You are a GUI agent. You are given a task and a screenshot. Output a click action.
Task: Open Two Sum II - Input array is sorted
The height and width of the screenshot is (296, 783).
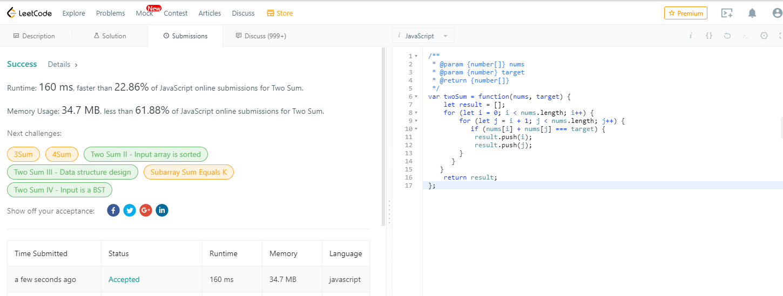tap(146, 154)
